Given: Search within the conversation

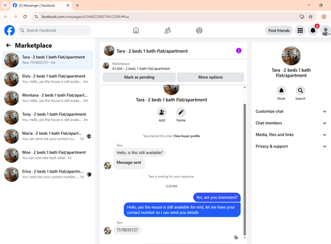Looking at the screenshot, I should coord(301,91).
